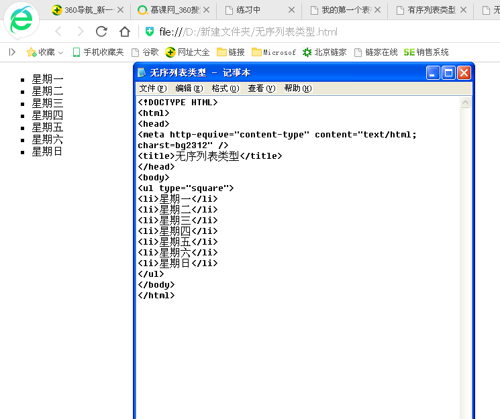Image resolution: width=500 pixels, height=419 pixels.
Task: Open the 网址大全 bookmark
Action: [x=187, y=52]
